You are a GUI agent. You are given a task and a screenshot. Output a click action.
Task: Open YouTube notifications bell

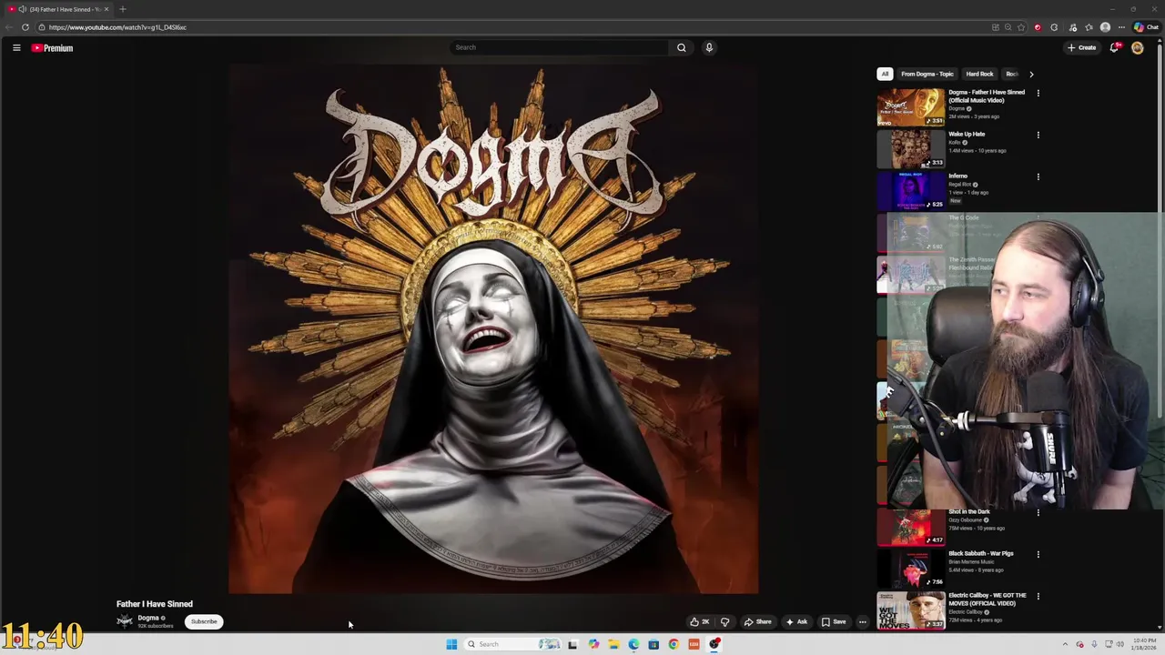coord(1114,47)
